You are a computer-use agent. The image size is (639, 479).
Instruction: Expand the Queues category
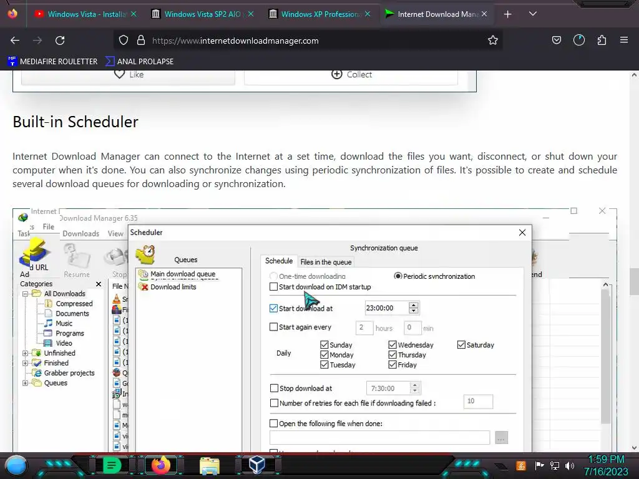[25, 383]
